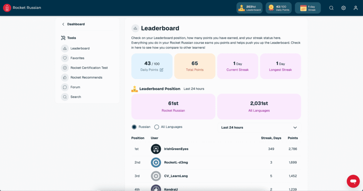Click username CV_LearnLang
The width and height of the screenshot is (363, 191).
176,176
